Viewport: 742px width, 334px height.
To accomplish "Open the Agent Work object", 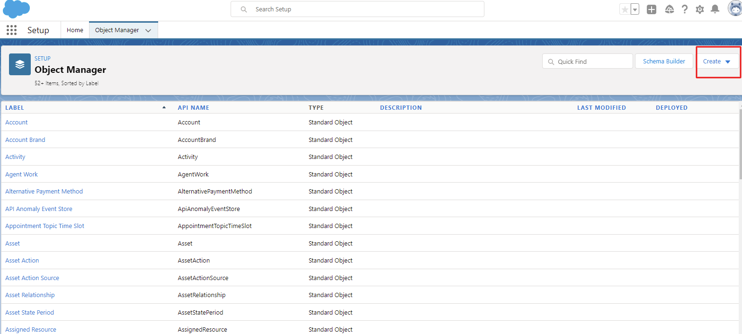I will click(21, 175).
